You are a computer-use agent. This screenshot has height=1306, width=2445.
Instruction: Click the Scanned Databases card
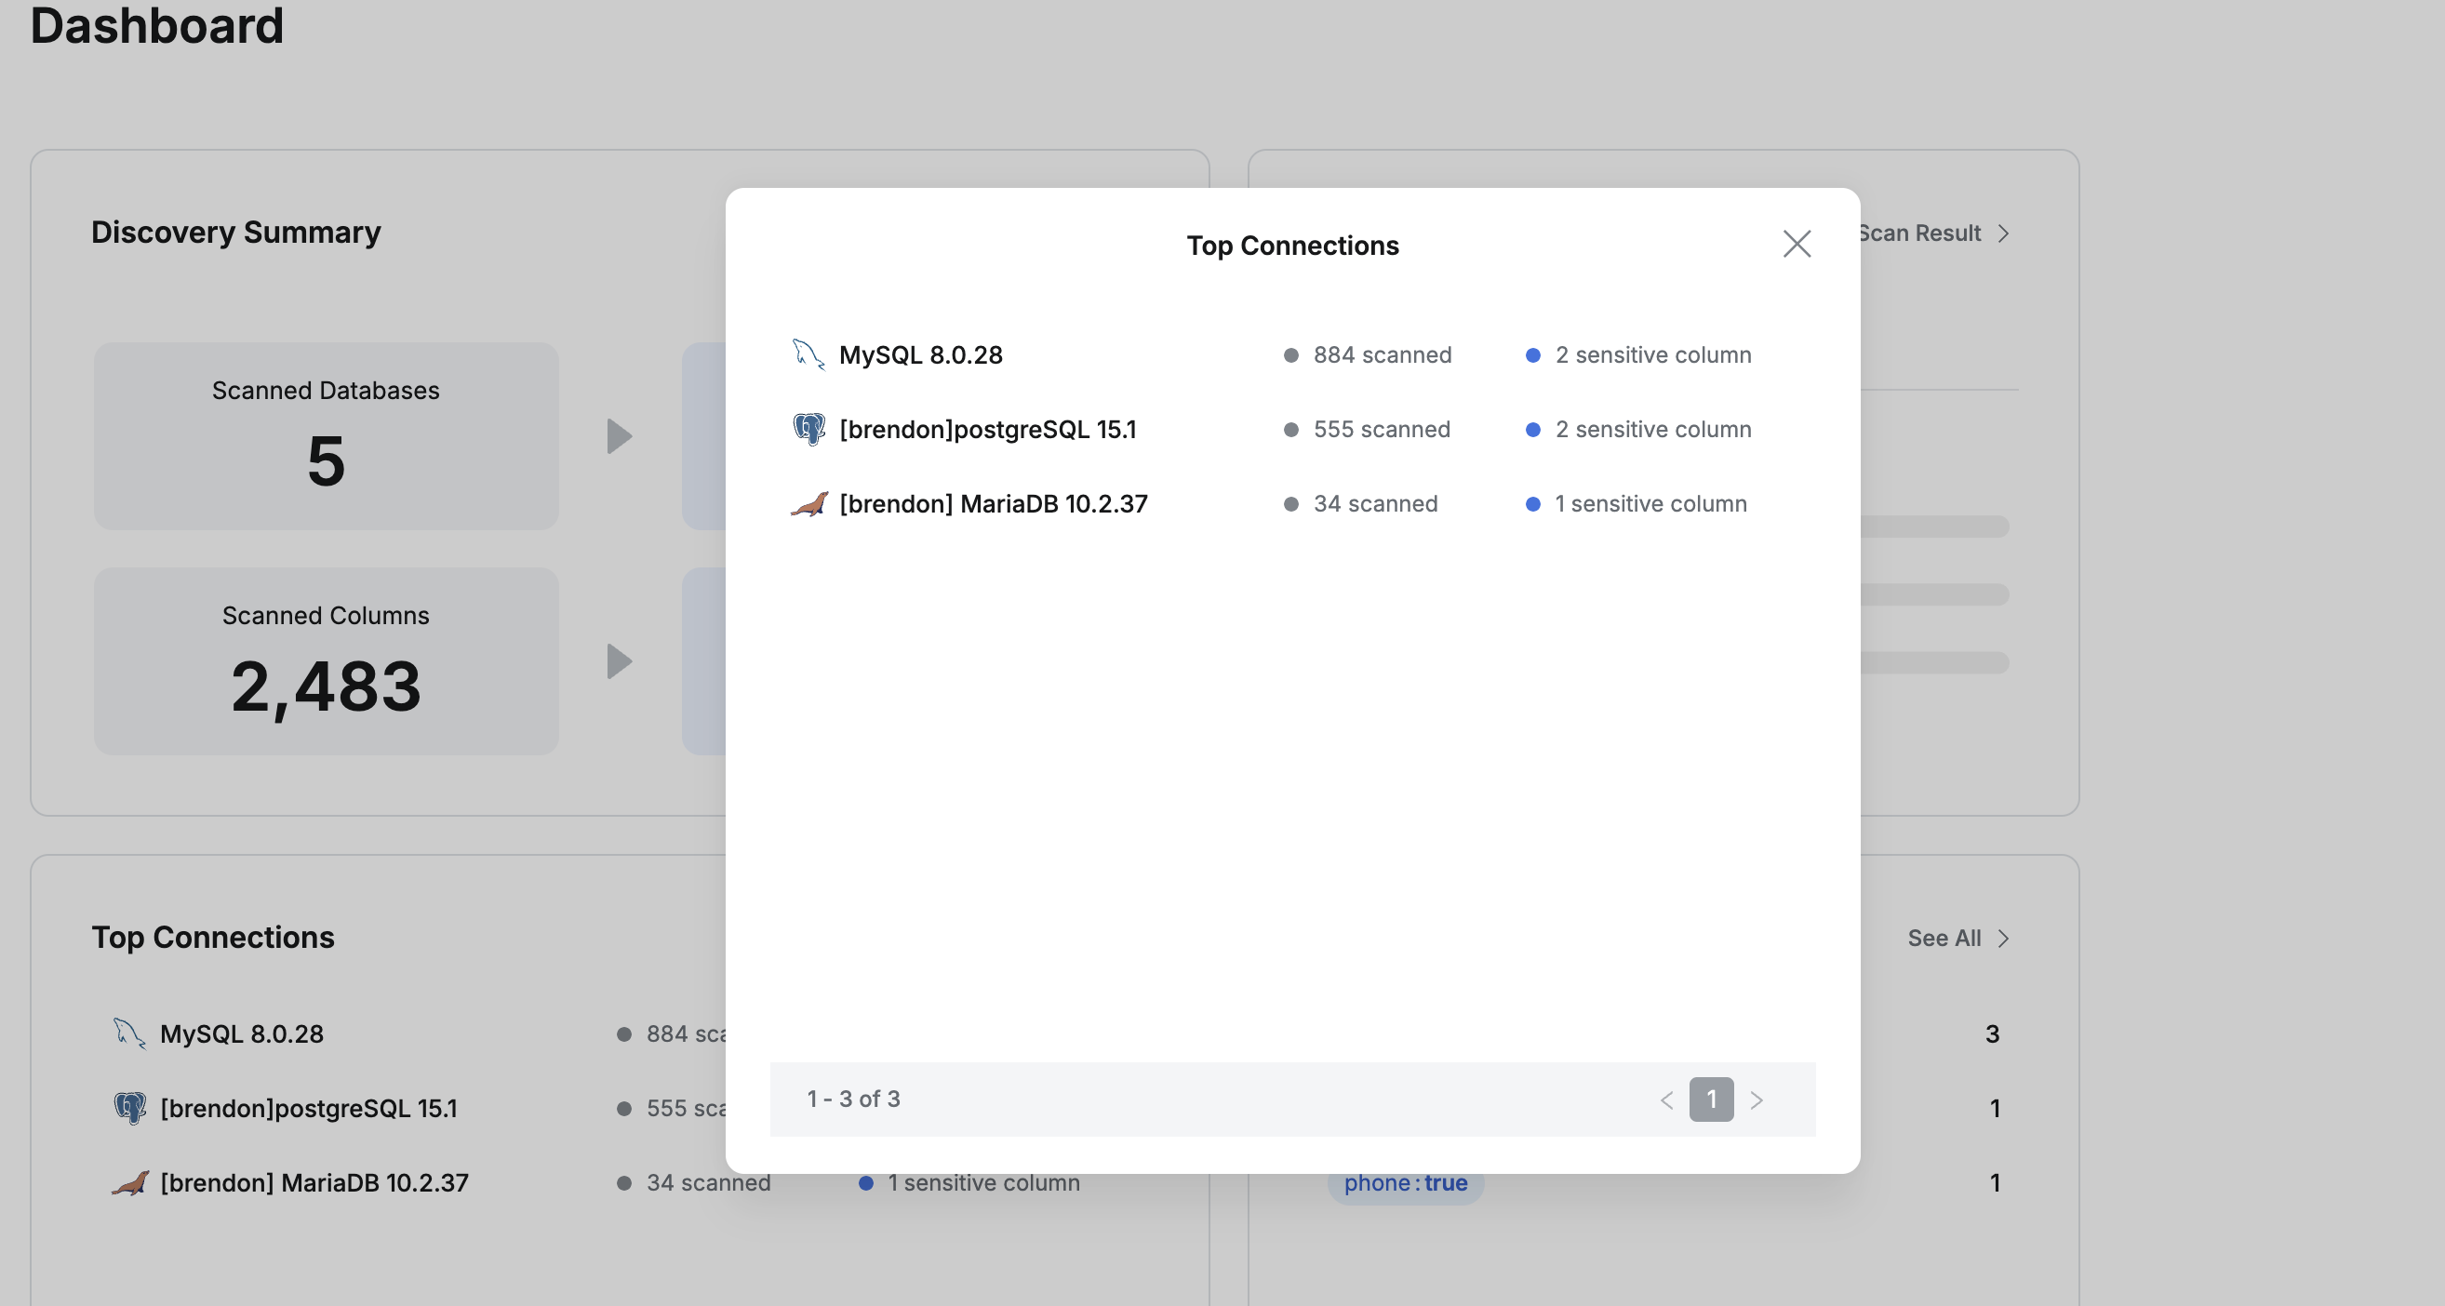point(326,436)
